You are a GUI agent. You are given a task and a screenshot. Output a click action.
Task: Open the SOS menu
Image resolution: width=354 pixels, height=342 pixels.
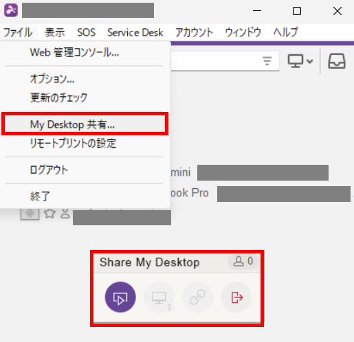[86, 32]
